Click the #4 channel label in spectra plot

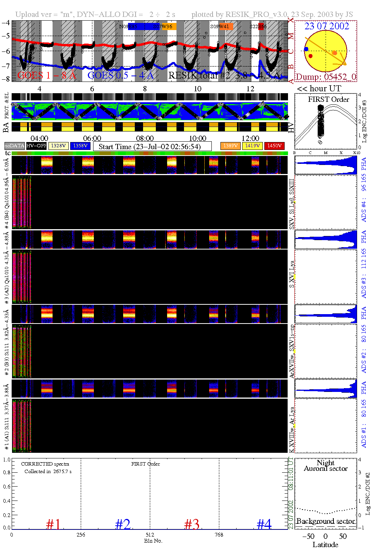click(264, 524)
